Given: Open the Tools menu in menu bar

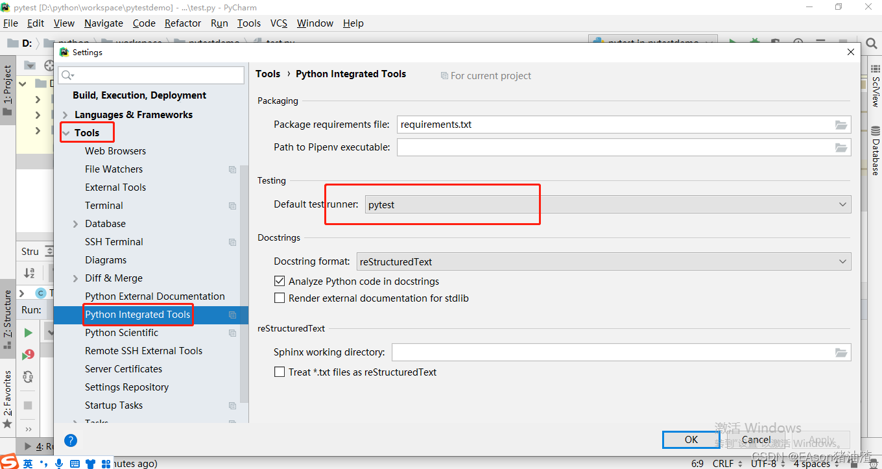Looking at the screenshot, I should tap(249, 23).
